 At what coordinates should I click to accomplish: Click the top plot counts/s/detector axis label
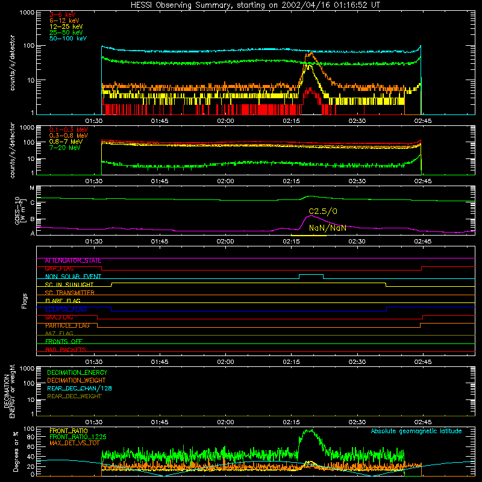click(13, 63)
